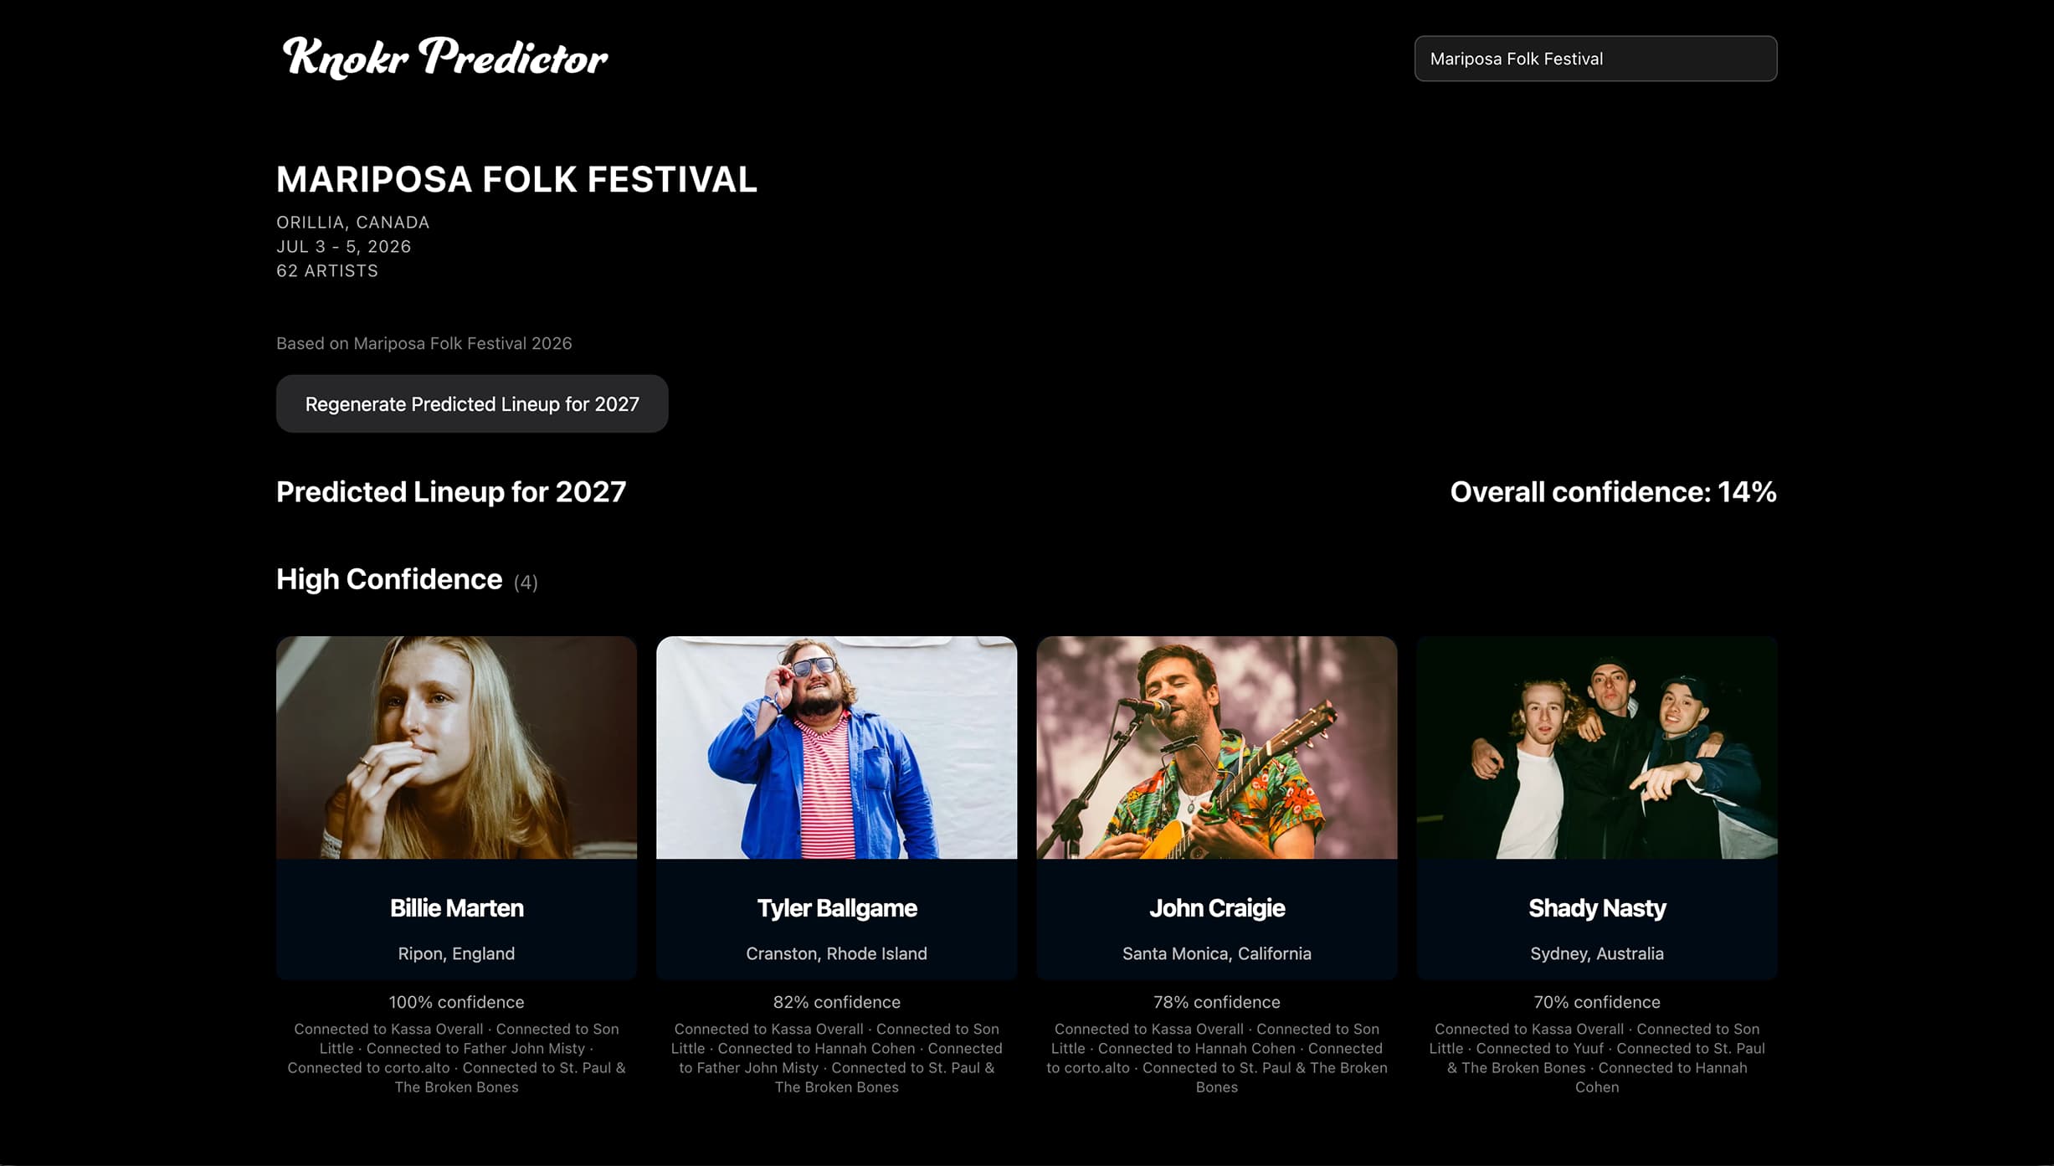Click the Regenerate Predicted Lineup for 2027 button
The height and width of the screenshot is (1166, 2054).
(472, 403)
